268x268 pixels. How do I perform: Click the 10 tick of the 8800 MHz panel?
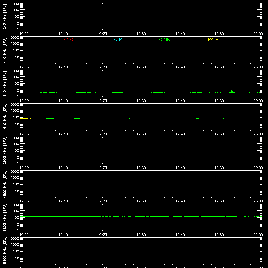point(17,224)
